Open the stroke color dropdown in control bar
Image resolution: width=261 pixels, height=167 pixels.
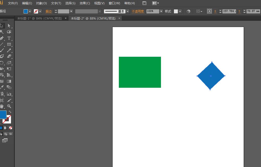(40, 11)
